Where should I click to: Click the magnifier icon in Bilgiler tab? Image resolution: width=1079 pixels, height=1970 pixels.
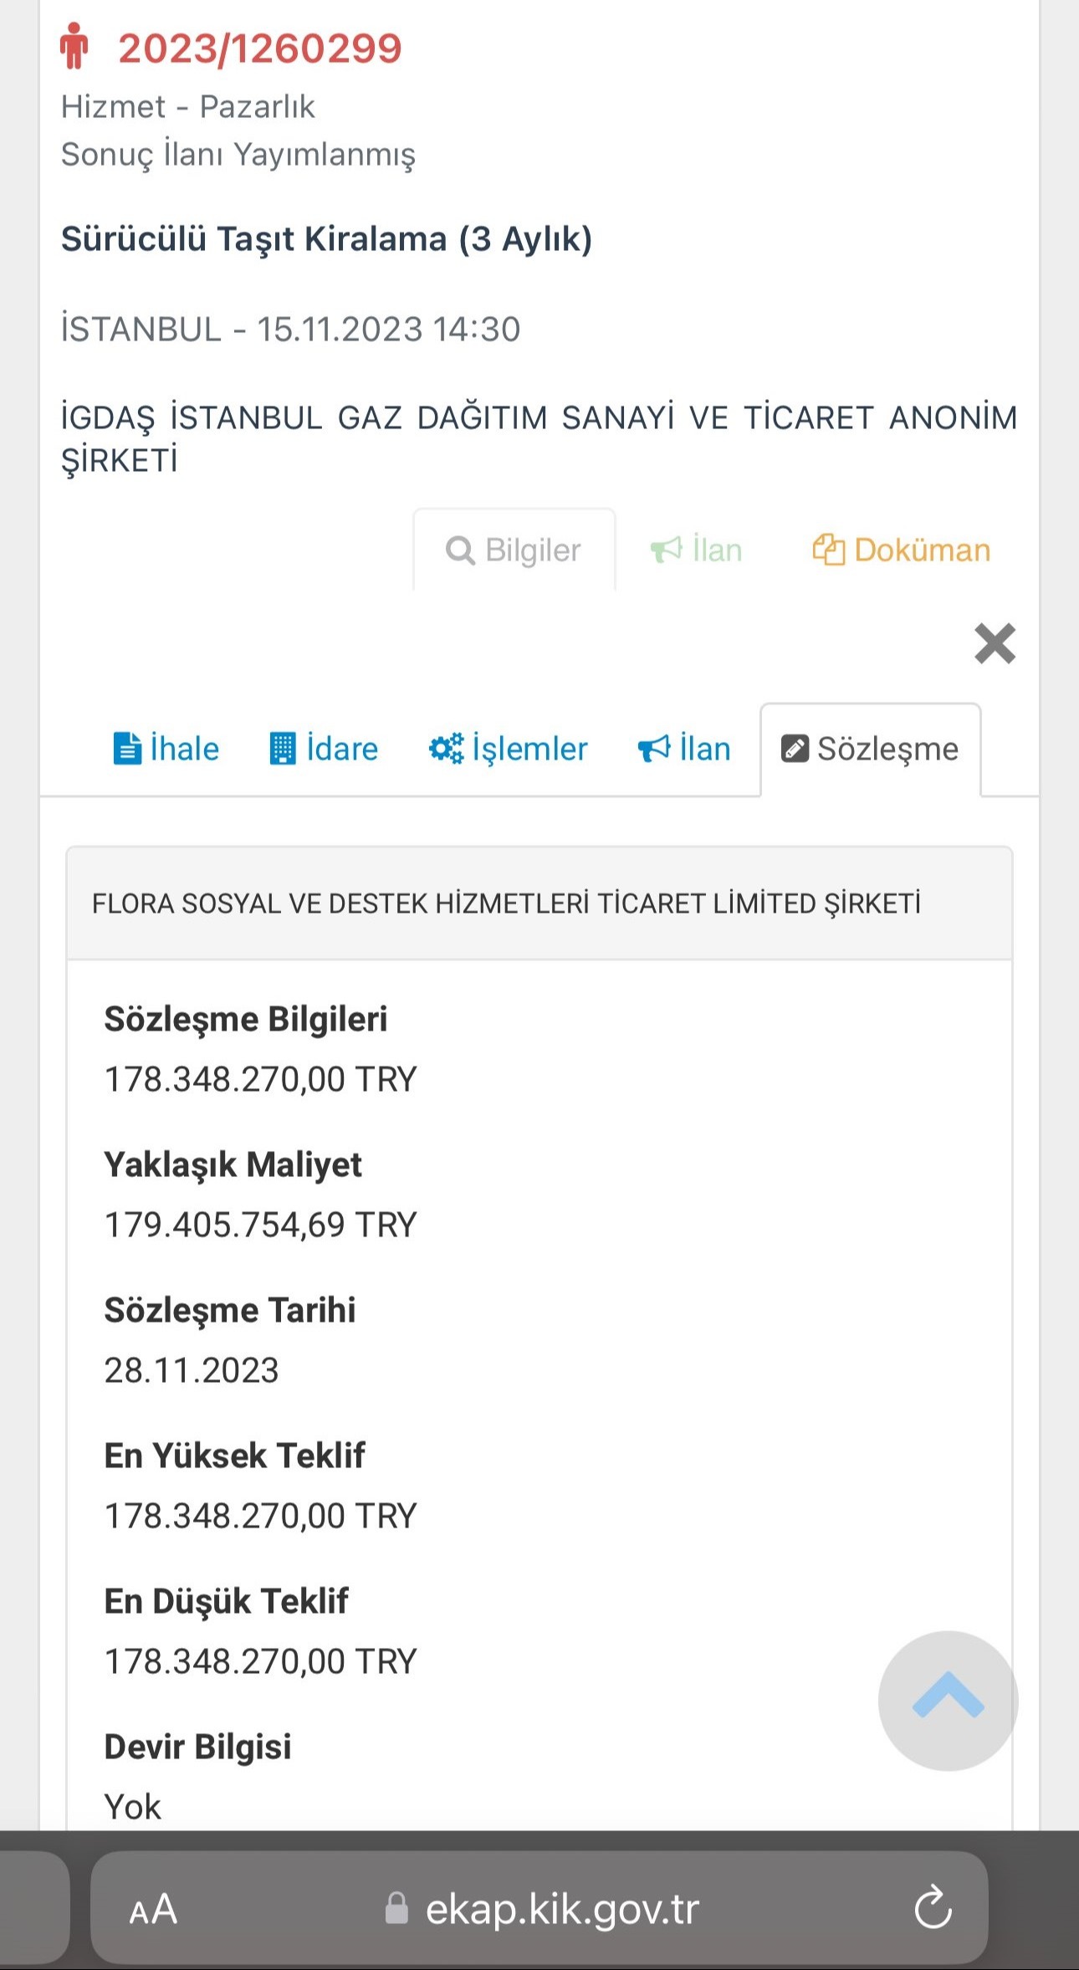pyautogui.click(x=460, y=550)
